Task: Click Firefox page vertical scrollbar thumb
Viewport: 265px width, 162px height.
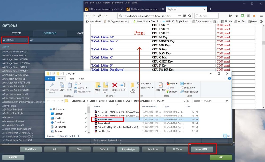Action: (x=263, y=43)
